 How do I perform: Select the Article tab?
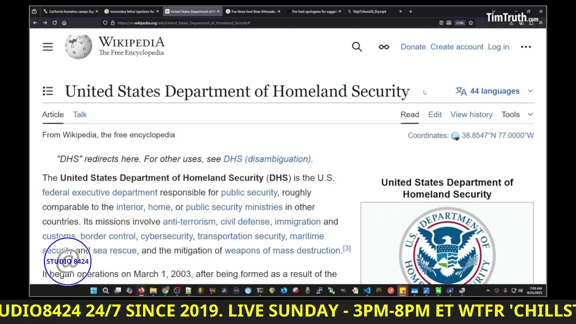pos(53,114)
